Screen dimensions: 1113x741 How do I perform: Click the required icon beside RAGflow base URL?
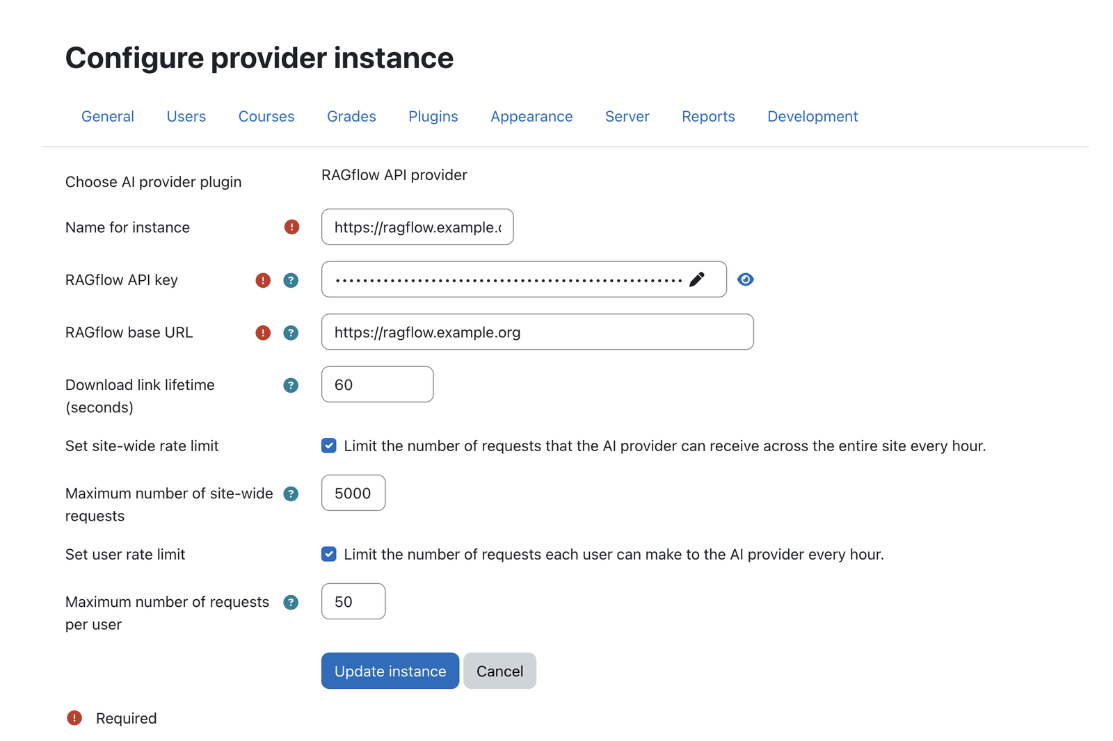[263, 333]
